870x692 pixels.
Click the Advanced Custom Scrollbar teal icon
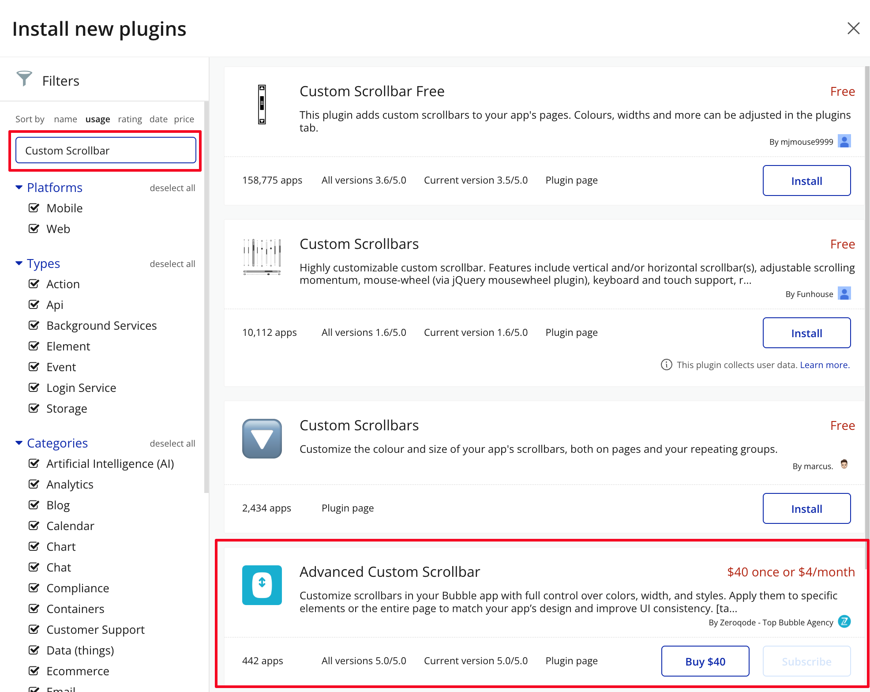click(x=262, y=585)
